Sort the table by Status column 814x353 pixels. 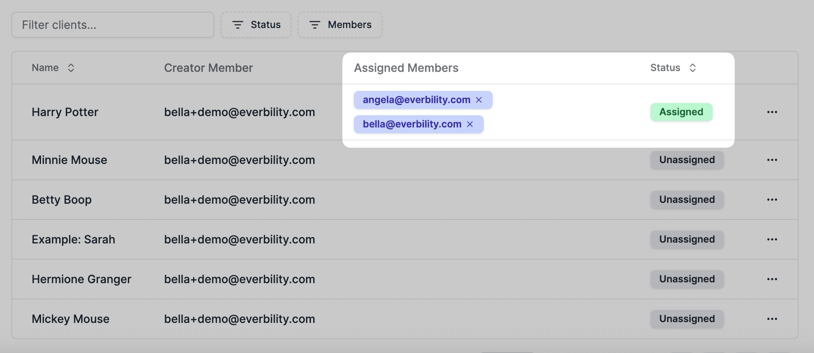click(x=673, y=68)
